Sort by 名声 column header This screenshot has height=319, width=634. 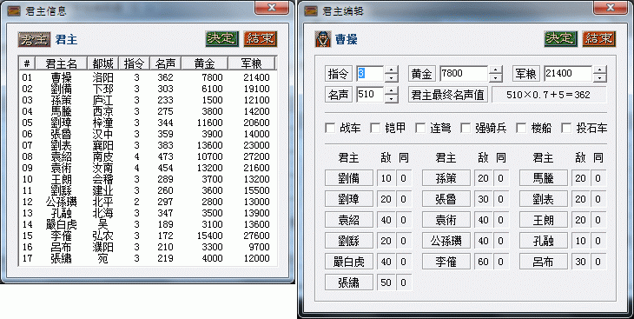click(x=165, y=63)
